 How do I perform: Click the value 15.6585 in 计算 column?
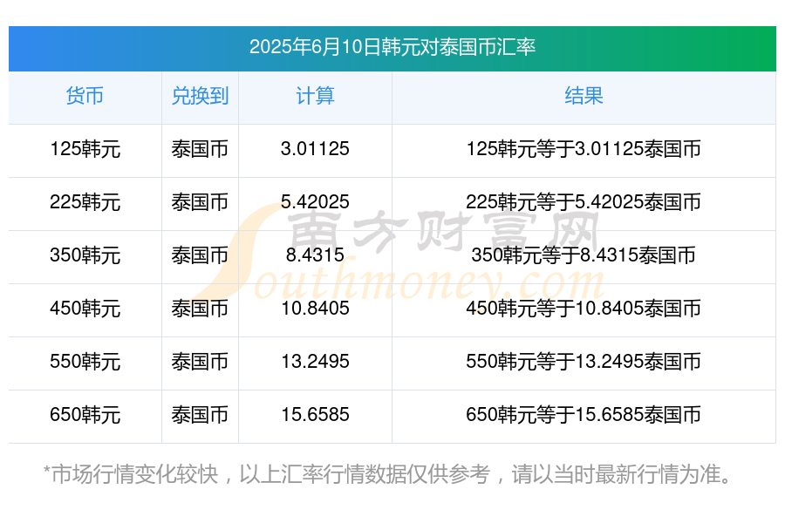pos(315,414)
